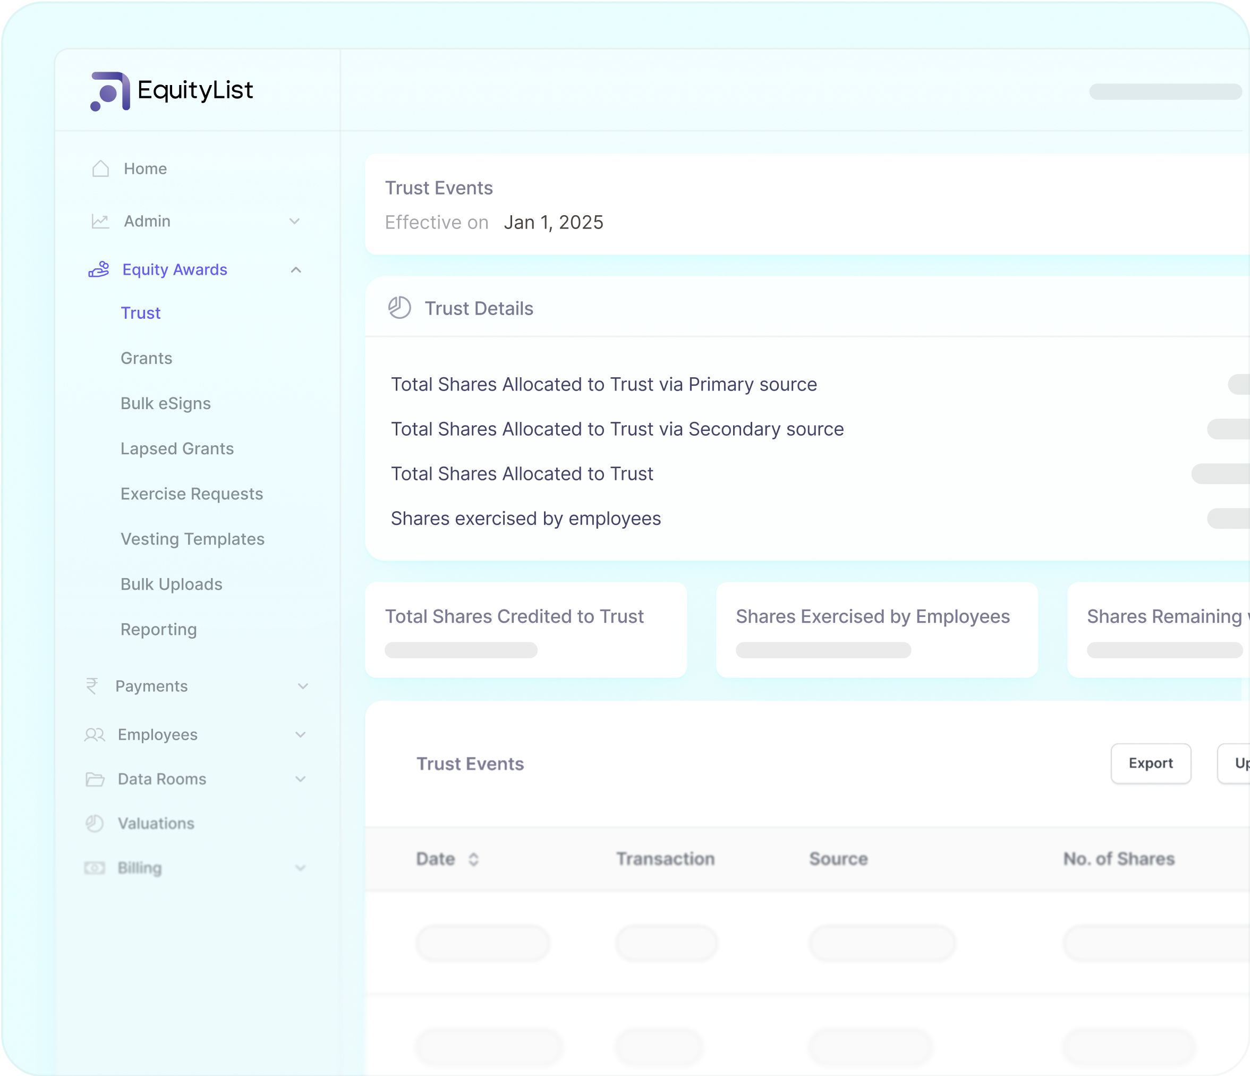Click the Employees people icon
This screenshot has width=1250, height=1076.
(95, 734)
